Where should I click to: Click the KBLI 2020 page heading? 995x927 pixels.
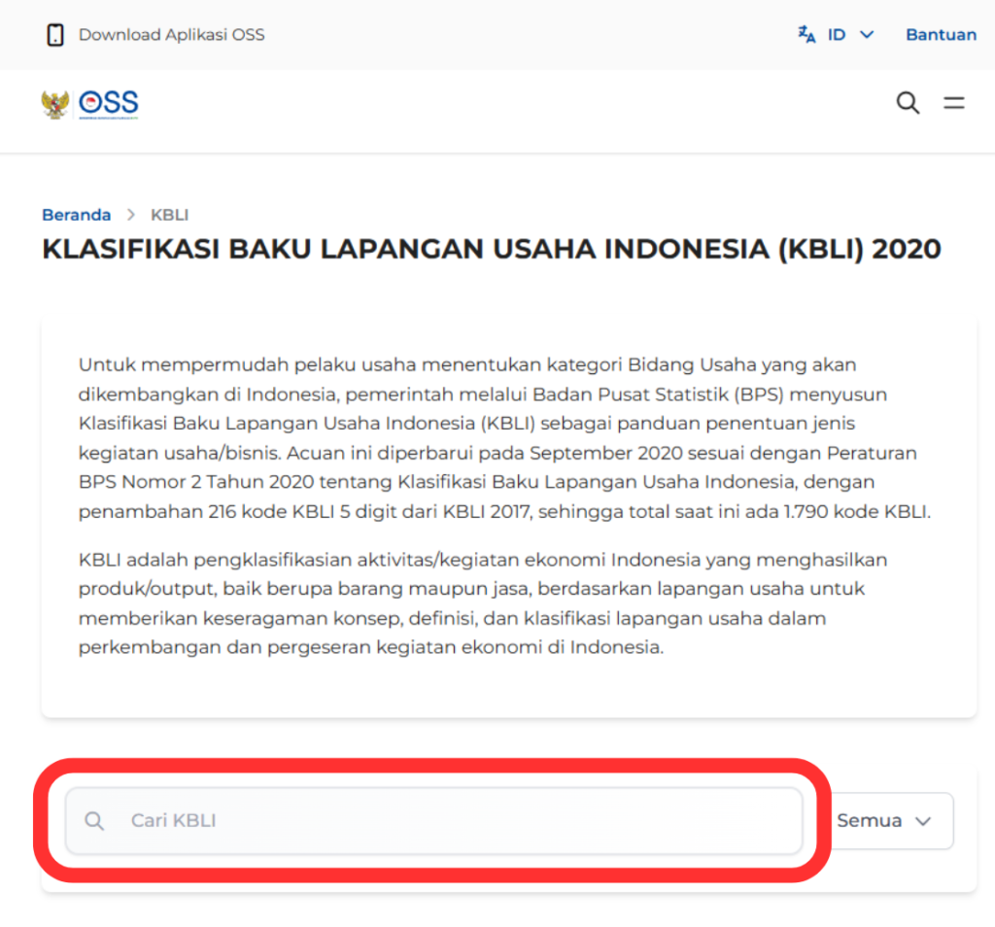coord(491,250)
